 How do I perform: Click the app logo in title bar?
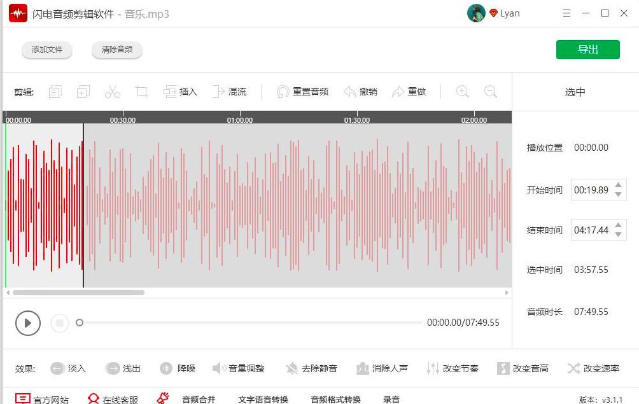(x=18, y=13)
